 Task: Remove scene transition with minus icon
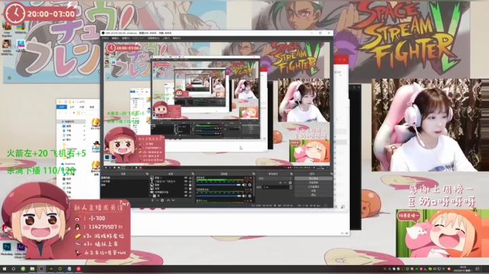285,182
